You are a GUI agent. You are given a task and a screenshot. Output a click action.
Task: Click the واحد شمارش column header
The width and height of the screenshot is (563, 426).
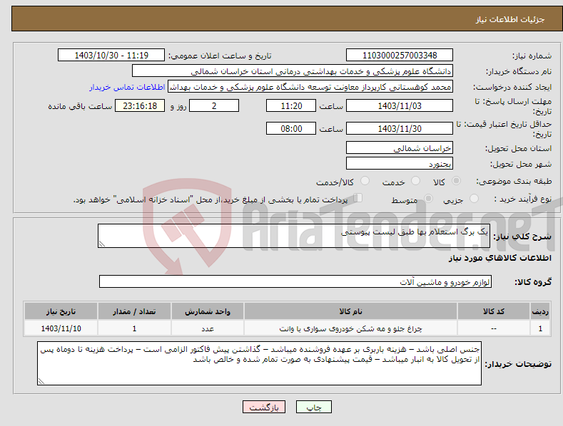pos(208,311)
